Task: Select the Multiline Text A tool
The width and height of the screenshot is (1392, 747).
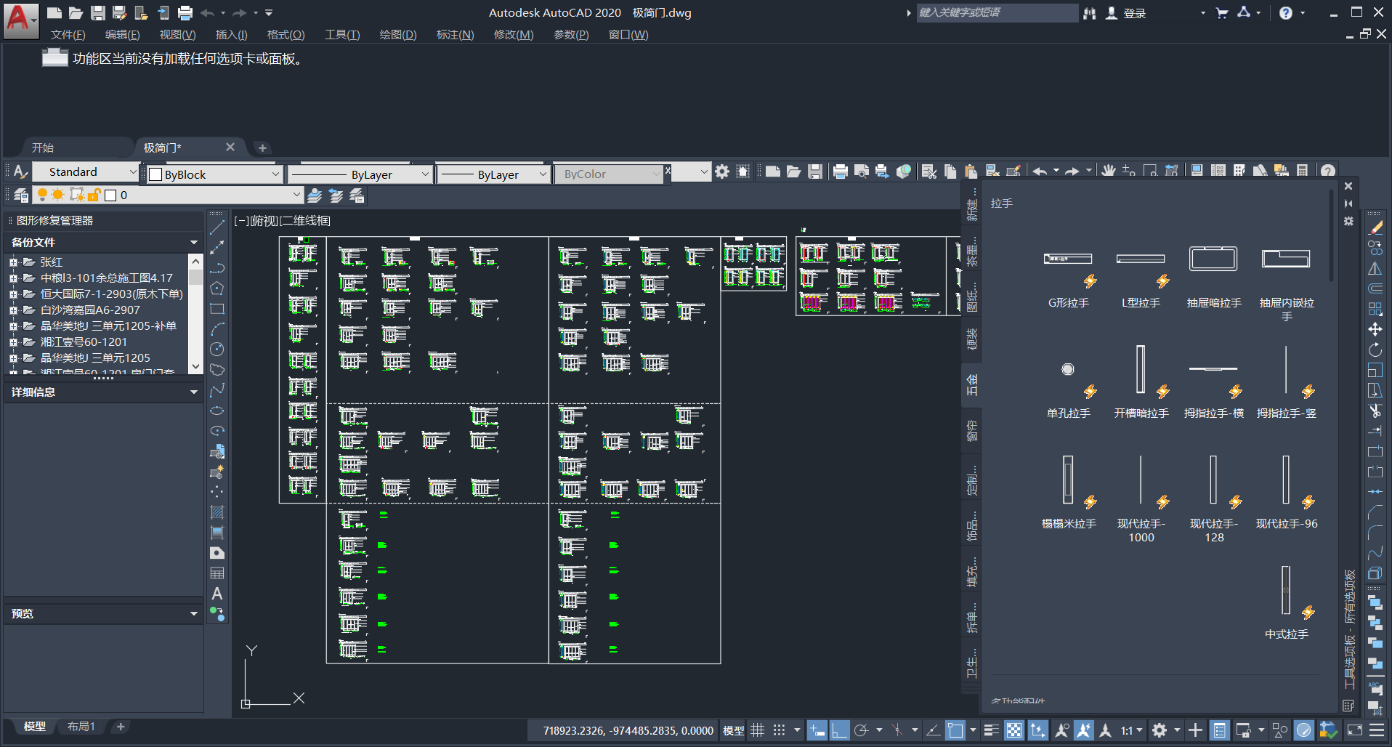Action: click(x=217, y=594)
